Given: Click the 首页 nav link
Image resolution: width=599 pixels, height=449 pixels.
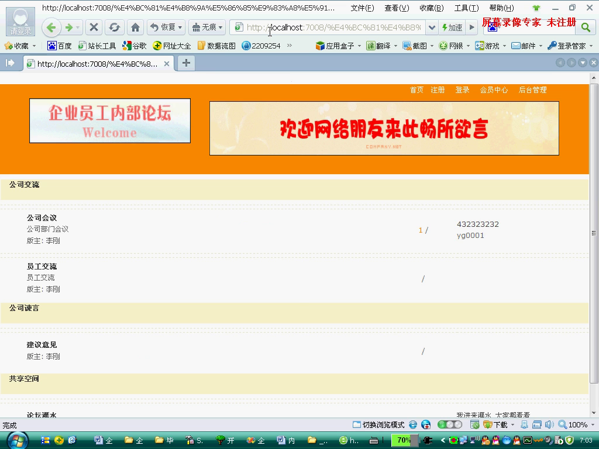Looking at the screenshot, I should 416,89.
